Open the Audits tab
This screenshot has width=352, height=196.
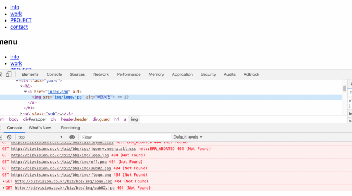coord(230,74)
